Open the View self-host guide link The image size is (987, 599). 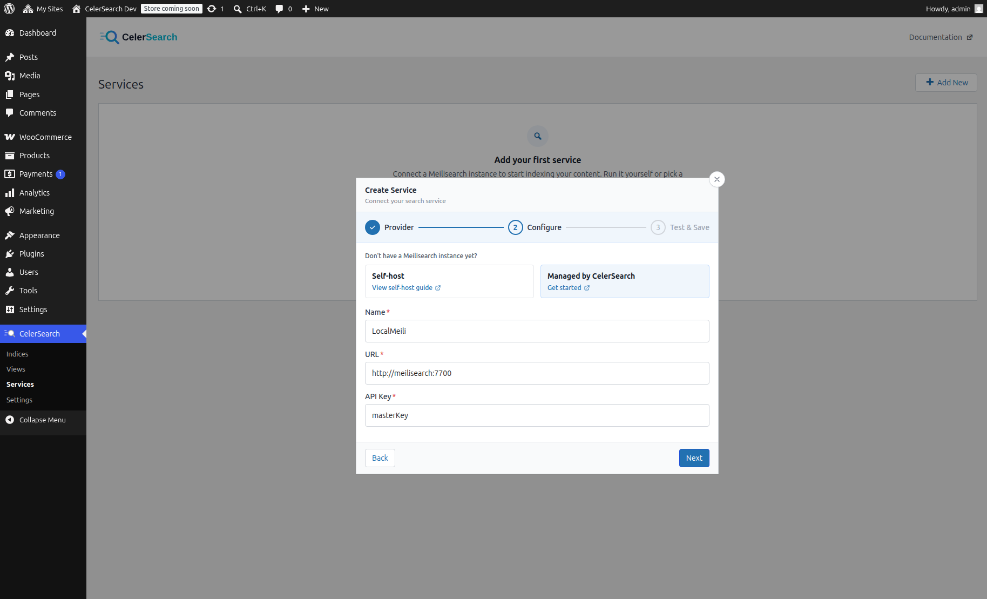pyautogui.click(x=406, y=288)
